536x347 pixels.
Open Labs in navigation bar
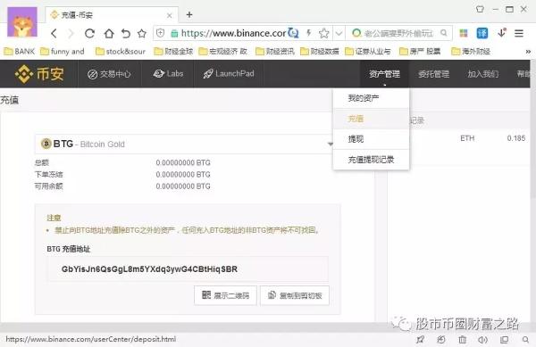[168, 74]
